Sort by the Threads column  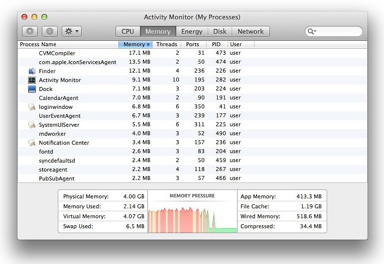coord(166,44)
